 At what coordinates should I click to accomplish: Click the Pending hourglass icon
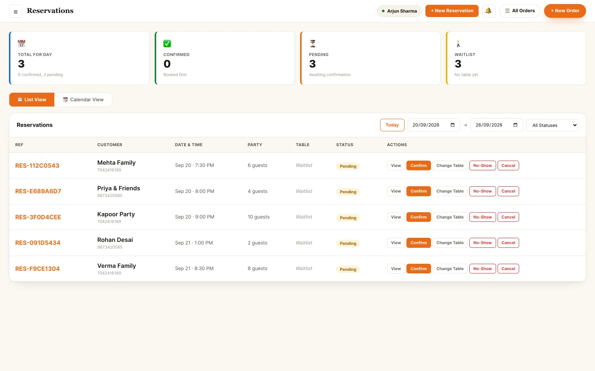click(313, 43)
